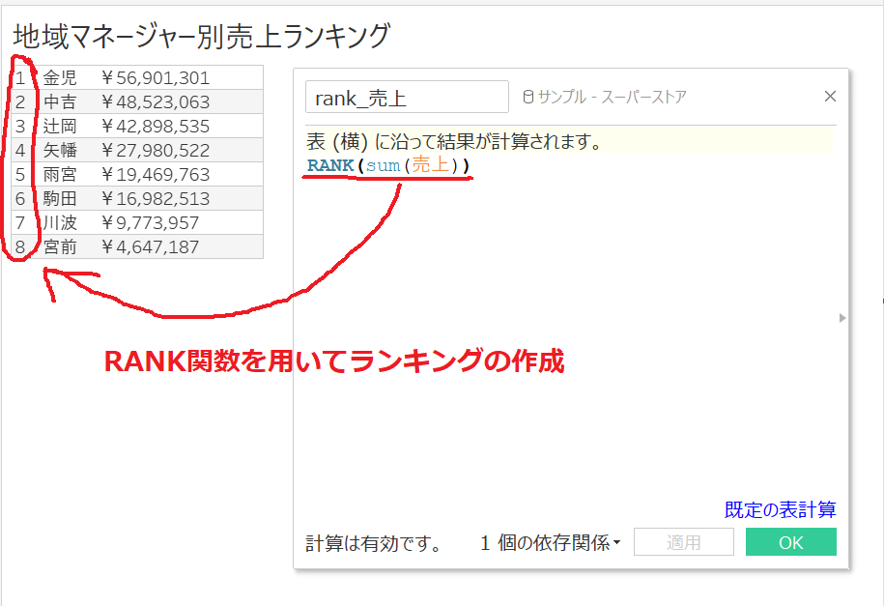Click the green OK button
Image resolution: width=884 pixels, height=606 pixels.
pyautogui.click(x=790, y=542)
